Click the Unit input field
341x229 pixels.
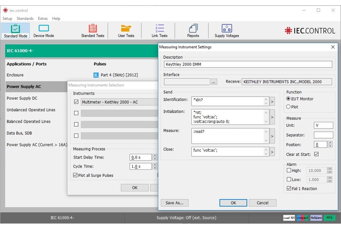coord(323,125)
